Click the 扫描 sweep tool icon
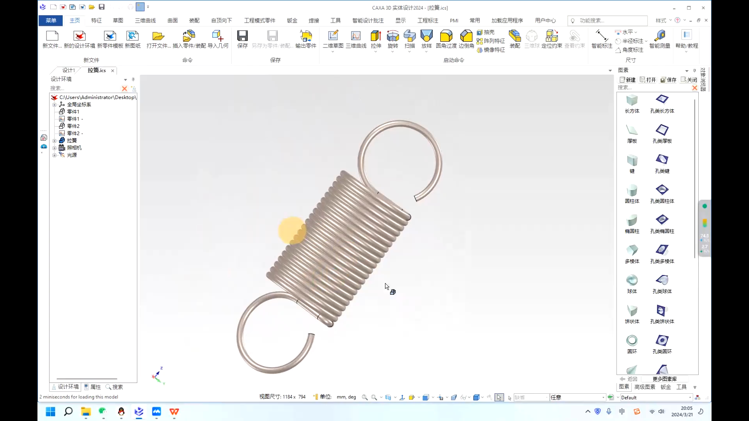The width and height of the screenshot is (749, 421). (x=410, y=36)
